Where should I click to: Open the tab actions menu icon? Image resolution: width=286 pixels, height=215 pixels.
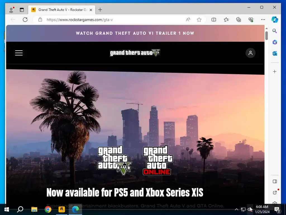[22, 10]
